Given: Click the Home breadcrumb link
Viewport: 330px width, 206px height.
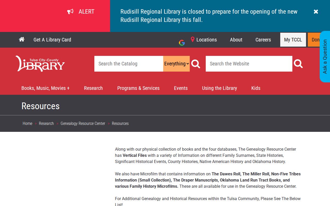Looking at the screenshot, I should pyautogui.click(x=28, y=124).
